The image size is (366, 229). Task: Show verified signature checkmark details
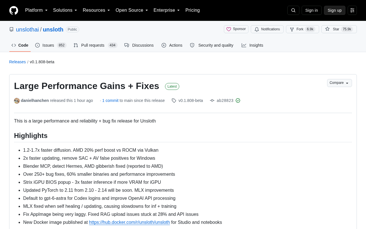[x=238, y=100]
